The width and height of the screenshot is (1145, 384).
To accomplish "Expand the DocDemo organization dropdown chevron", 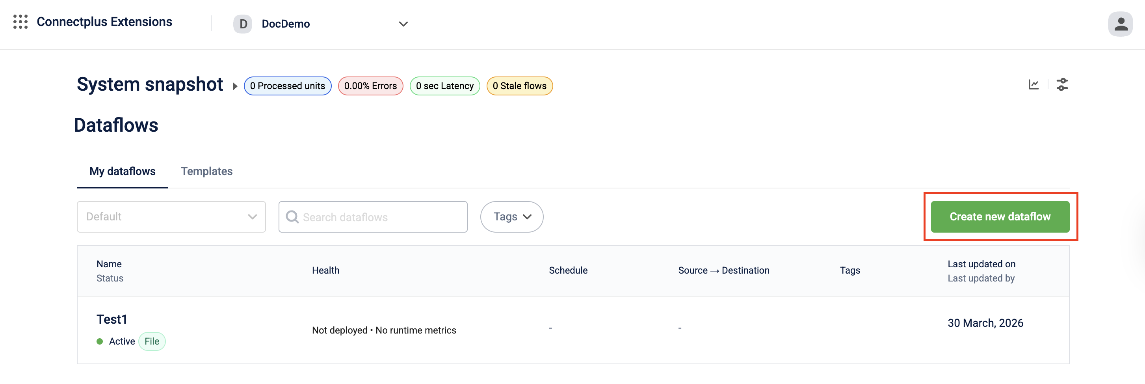I will pos(403,24).
